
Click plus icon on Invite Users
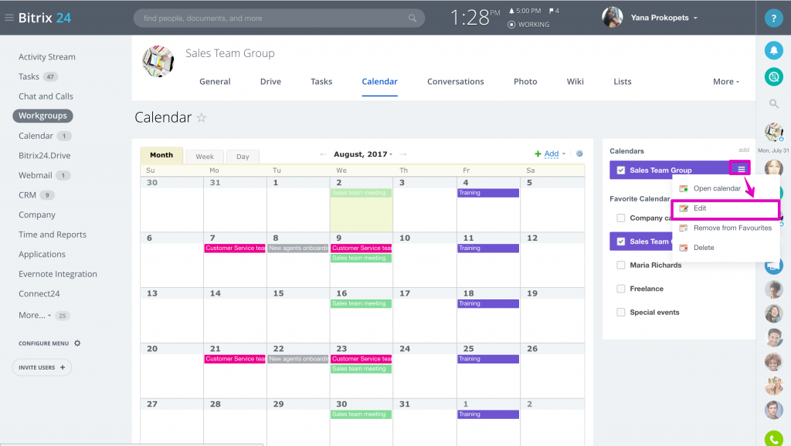coord(63,367)
